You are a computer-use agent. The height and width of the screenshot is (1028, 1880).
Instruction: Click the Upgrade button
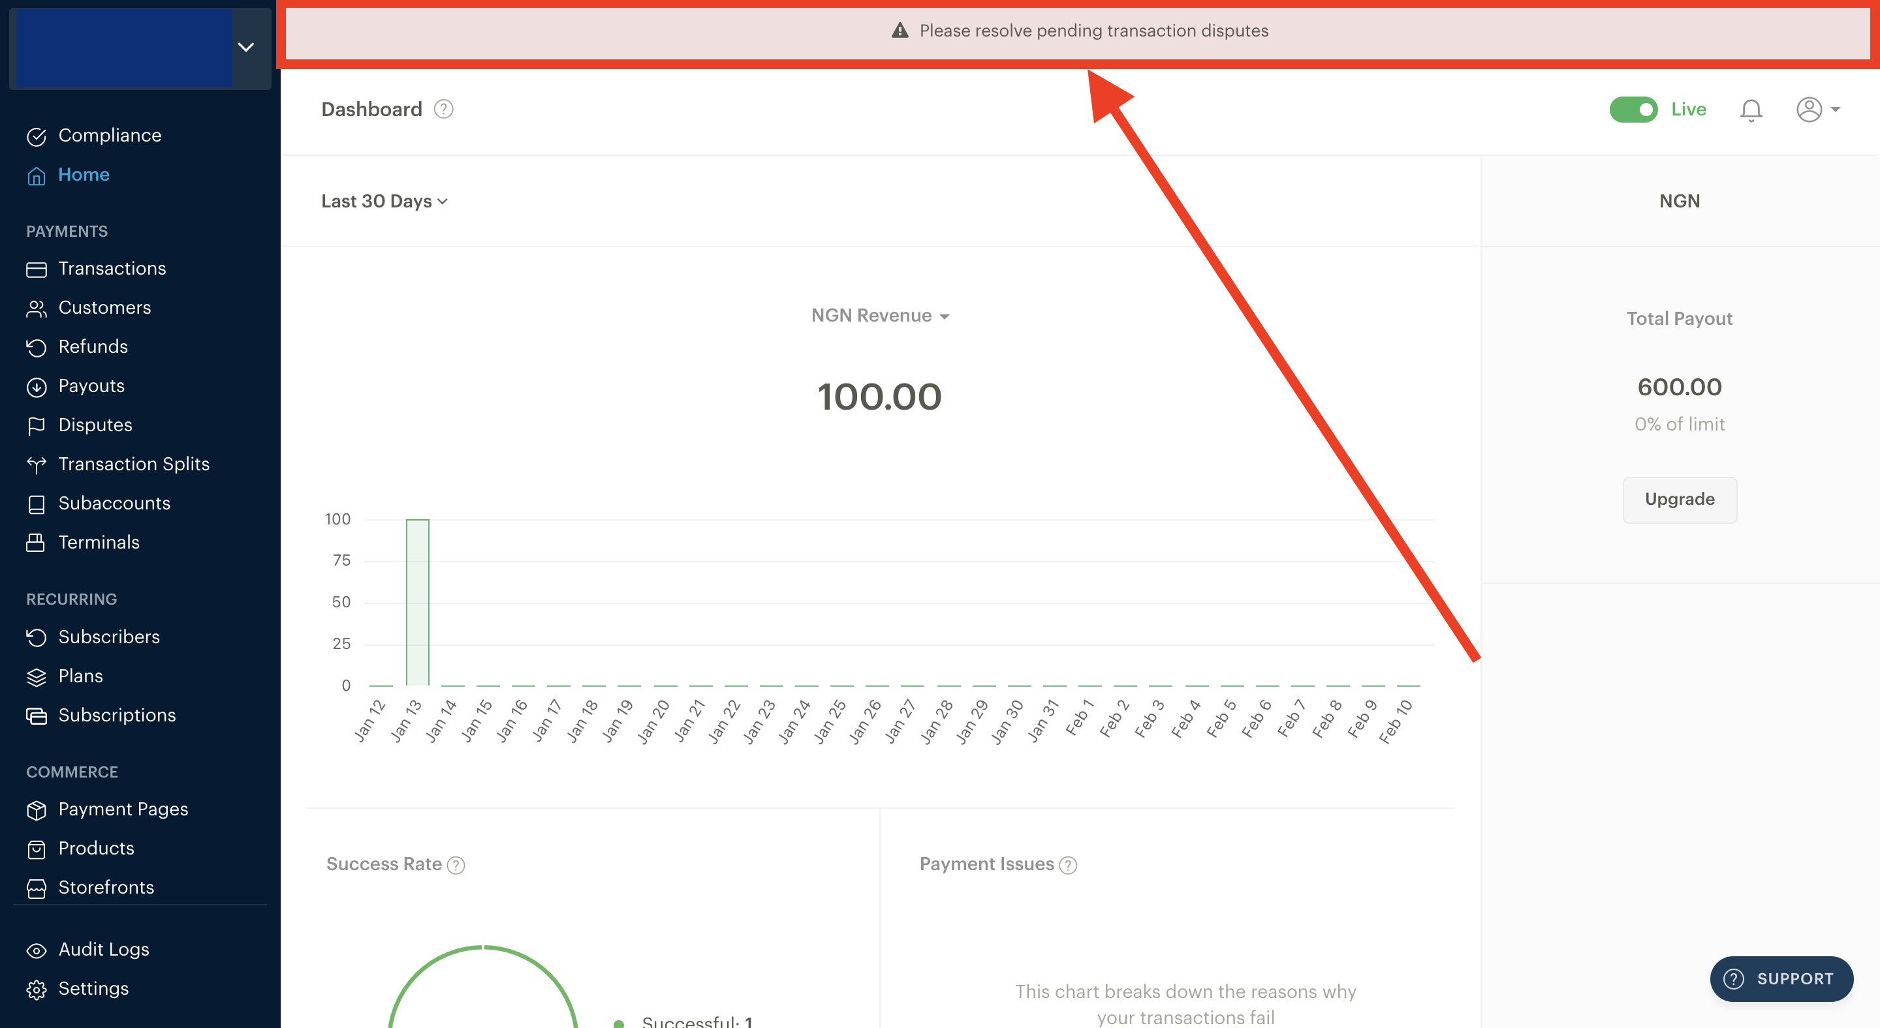tap(1680, 500)
